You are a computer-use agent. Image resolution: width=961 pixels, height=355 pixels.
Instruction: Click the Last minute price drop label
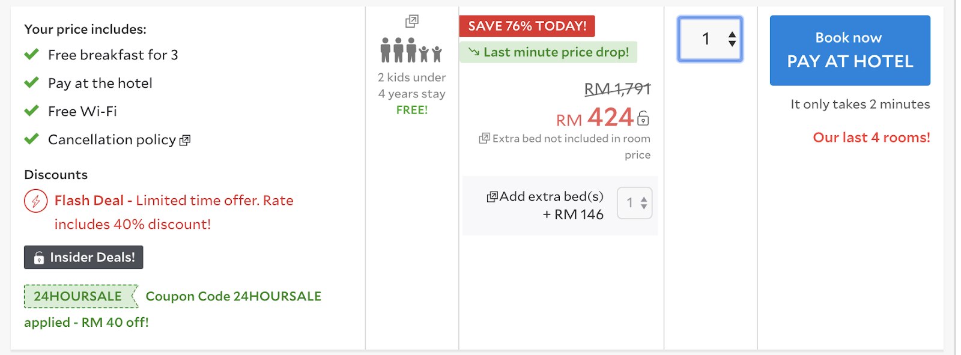click(x=548, y=52)
